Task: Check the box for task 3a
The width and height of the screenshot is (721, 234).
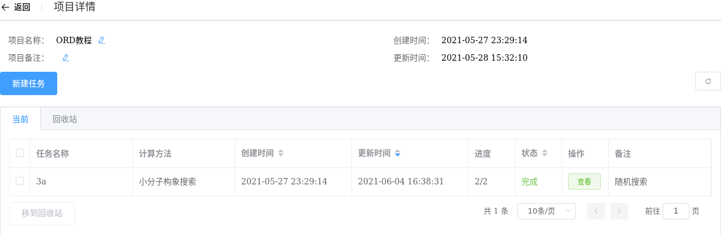Action: pos(20,181)
